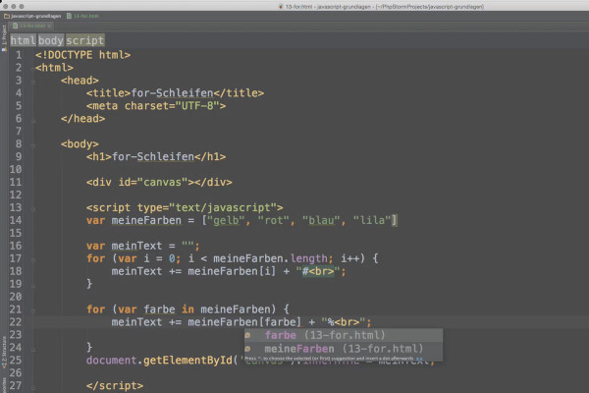Click the "#<br>" string on line 18
589x393 pixels.
[318, 271]
